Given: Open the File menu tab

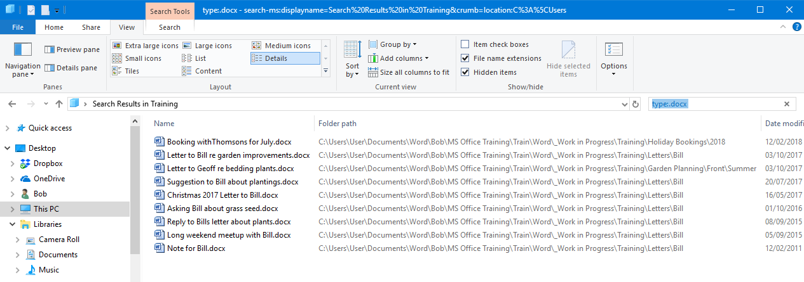Looking at the screenshot, I should (18, 27).
